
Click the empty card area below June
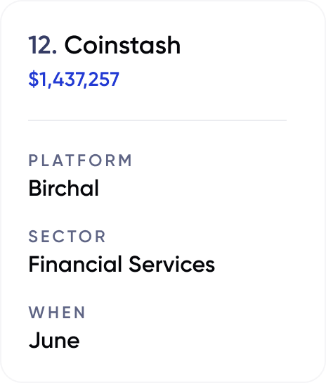pyautogui.click(x=163, y=365)
